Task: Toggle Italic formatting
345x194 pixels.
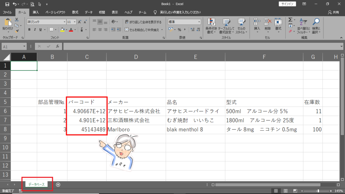Action: click(x=35, y=30)
